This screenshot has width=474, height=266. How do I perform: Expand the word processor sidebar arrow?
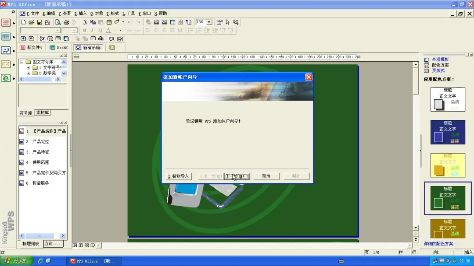[x=14, y=23]
